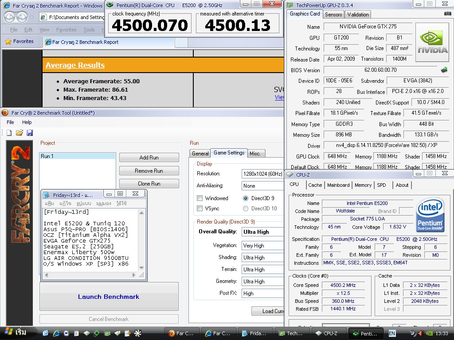Click the Clone Run button
This screenshot has width=454, height=340.
[149, 184]
